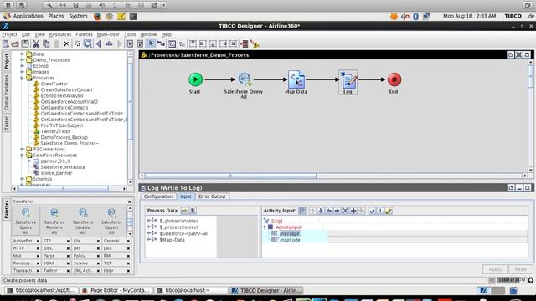Collapse the SalesforceResources folder
Image resolution: width=536 pixels, height=301 pixels.
point(23,155)
